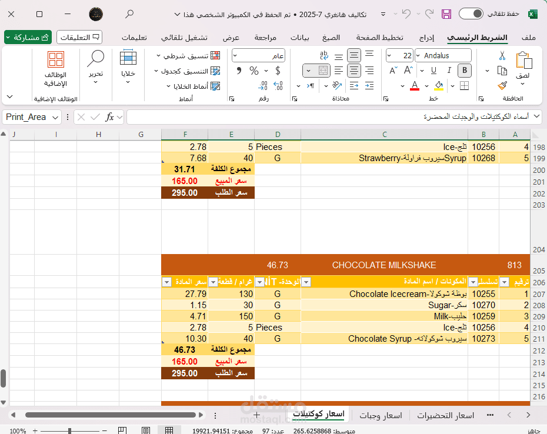
Task: Increase decimal places
Action: [x=278, y=85]
